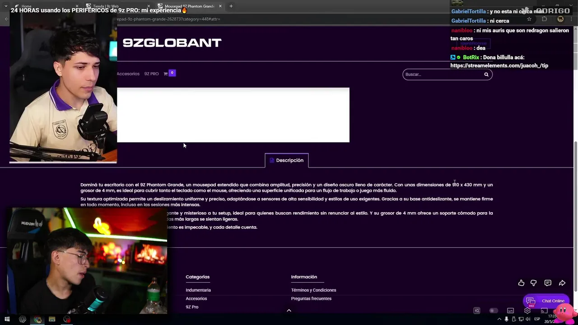The width and height of the screenshot is (578, 325).
Task: Open 9z Pro footer category link
Action: point(192,307)
